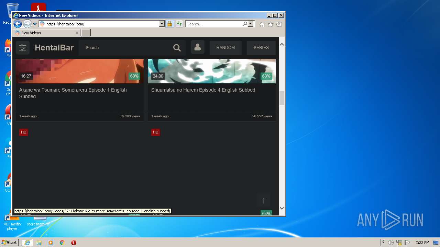
Task: Click the left card's HD badge
Action: (24, 132)
